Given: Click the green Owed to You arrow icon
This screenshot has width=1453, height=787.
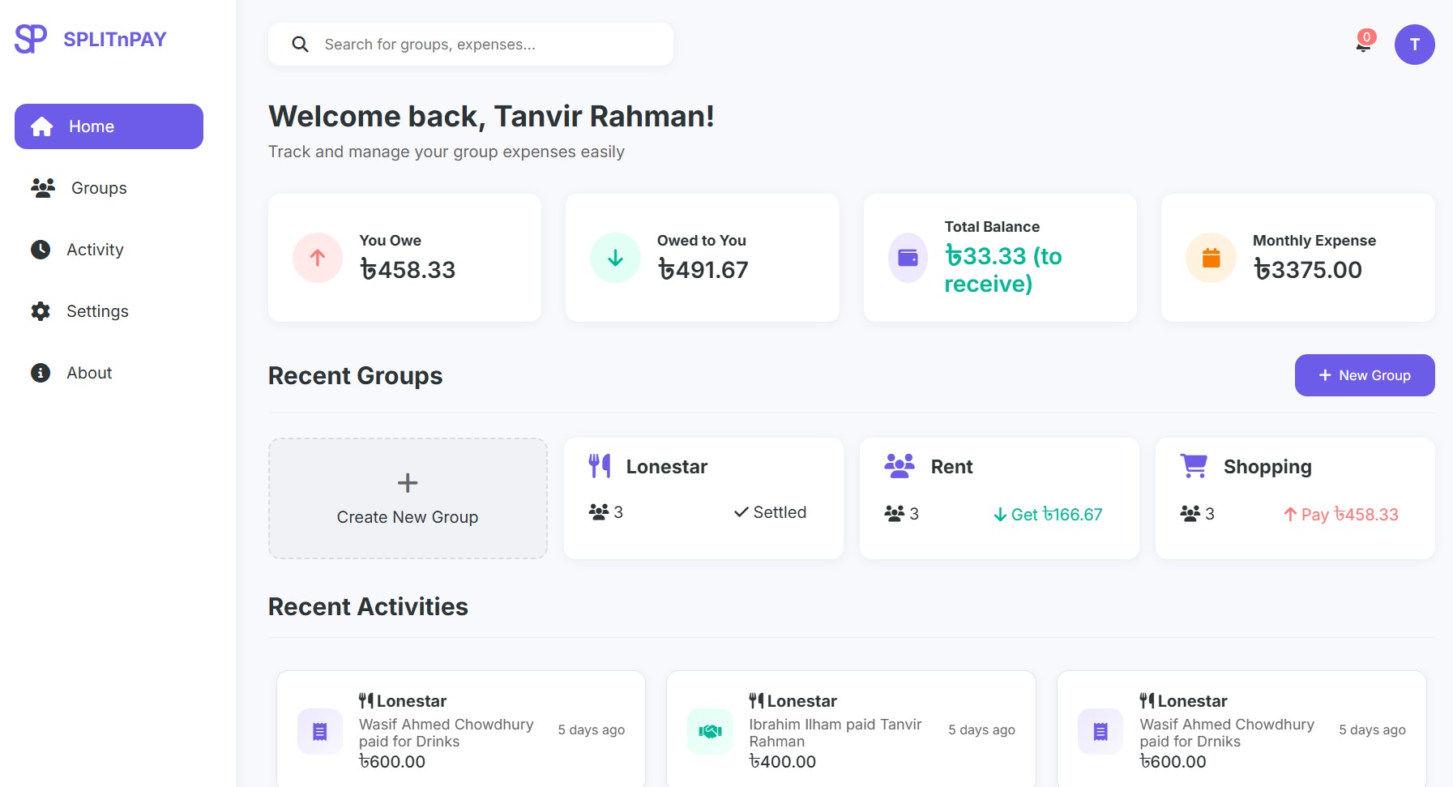Looking at the screenshot, I should point(615,258).
